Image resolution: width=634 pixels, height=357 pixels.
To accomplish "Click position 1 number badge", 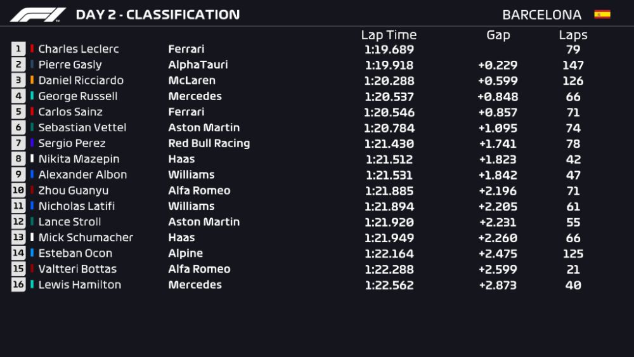I will coord(18,49).
